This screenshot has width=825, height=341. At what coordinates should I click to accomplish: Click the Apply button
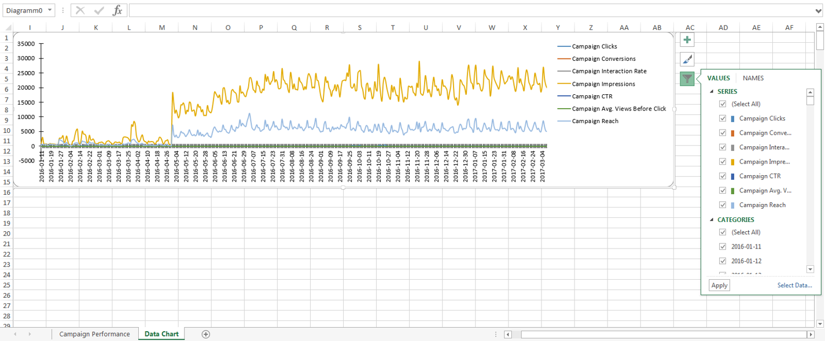tap(719, 286)
